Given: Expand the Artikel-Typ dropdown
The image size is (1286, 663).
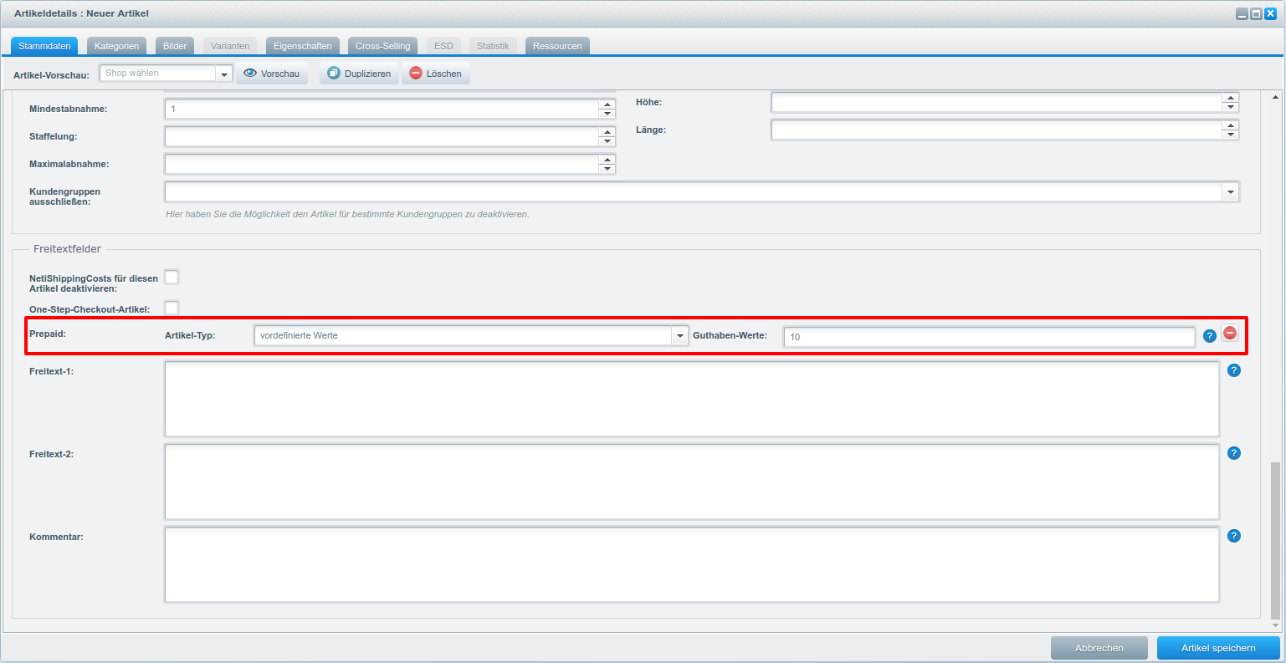Looking at the screenshot, I should click(x=679, y=336).
